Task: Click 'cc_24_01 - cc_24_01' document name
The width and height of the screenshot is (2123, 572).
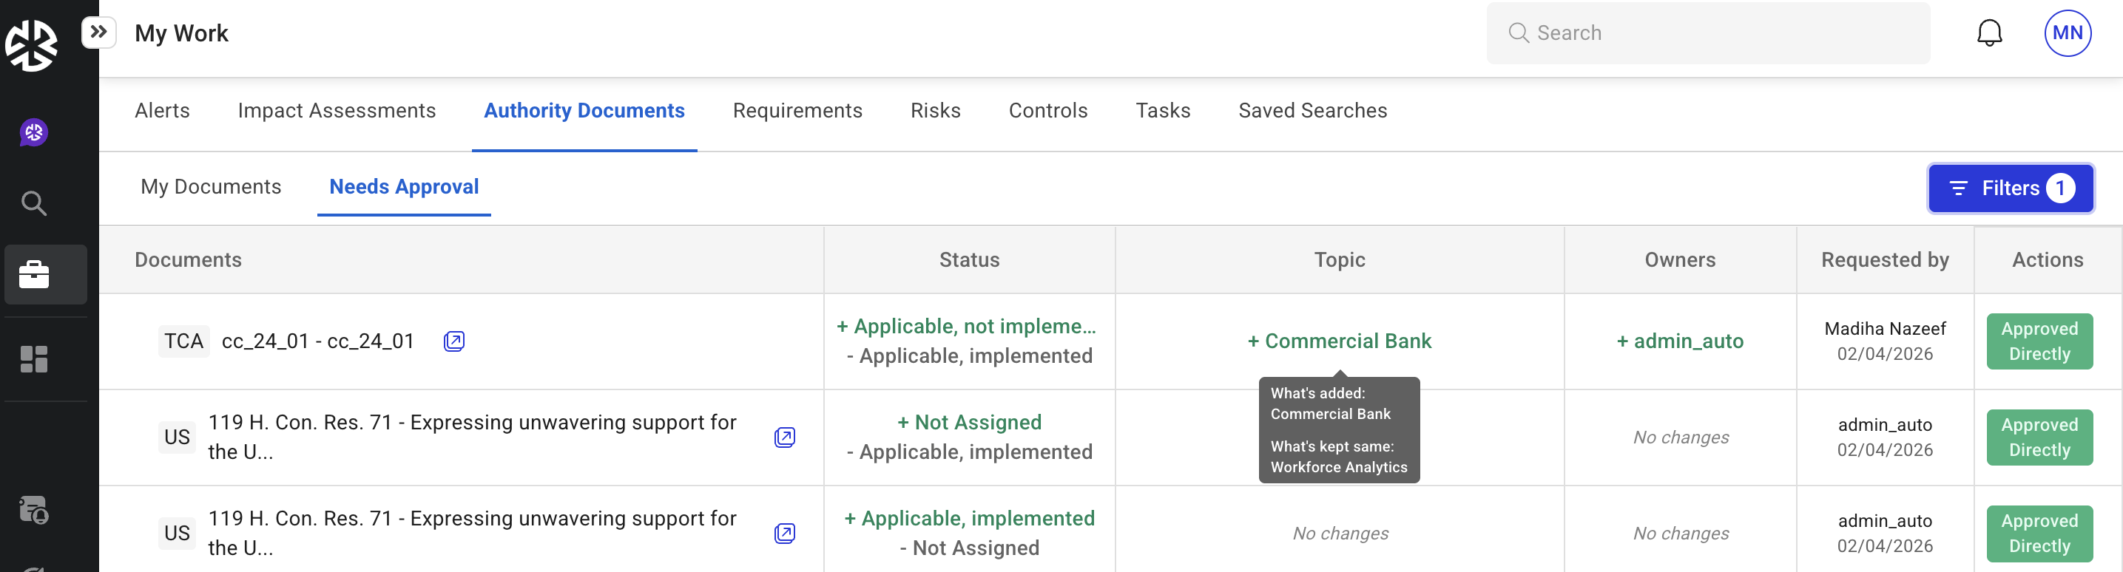Action: tap(317, 341)
